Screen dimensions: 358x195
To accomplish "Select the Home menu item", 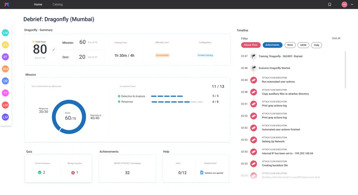I will coord(38,4).
